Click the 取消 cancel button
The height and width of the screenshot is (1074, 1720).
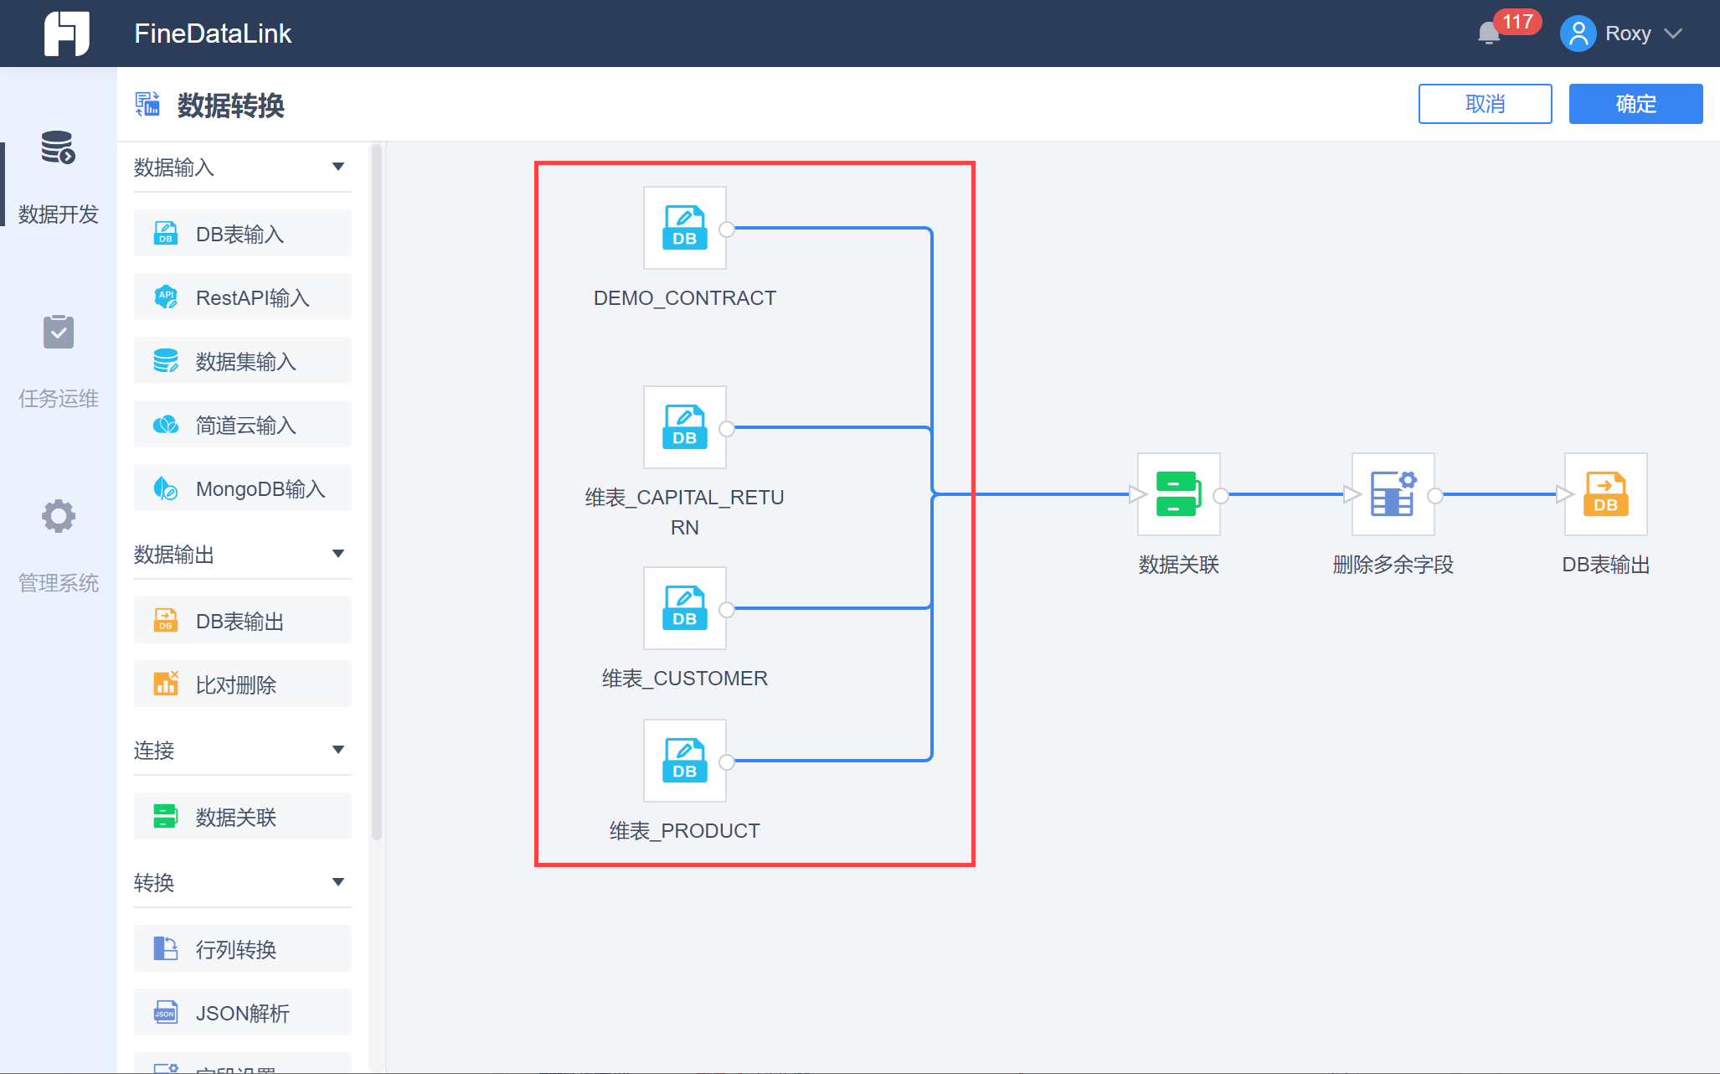click(1485, 104)
